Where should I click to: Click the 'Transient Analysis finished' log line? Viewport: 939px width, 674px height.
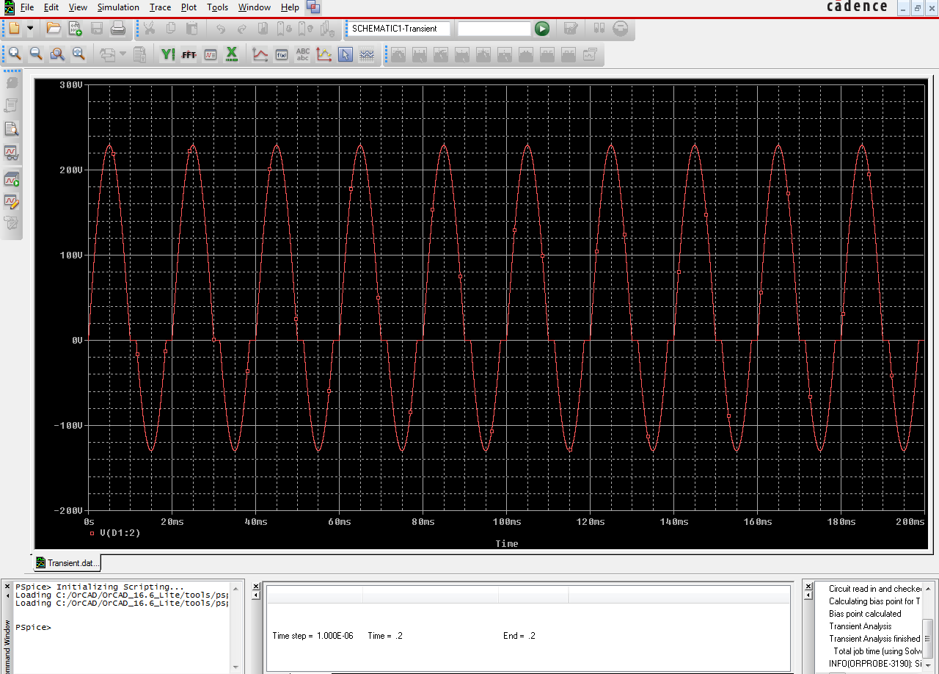(874, 639)
